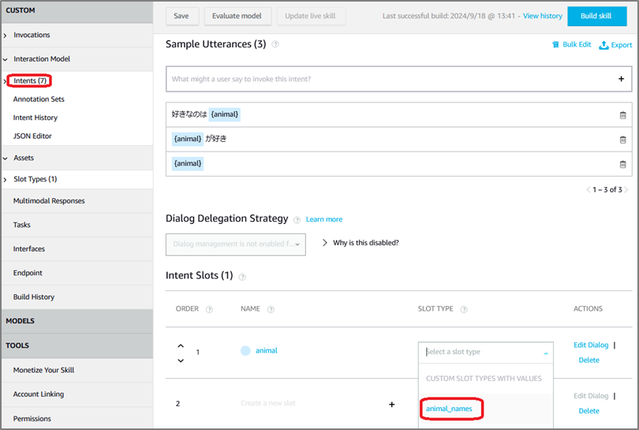The height and width of the screenshot is (430, 639).
Task: Click Export
Action: 615,45
